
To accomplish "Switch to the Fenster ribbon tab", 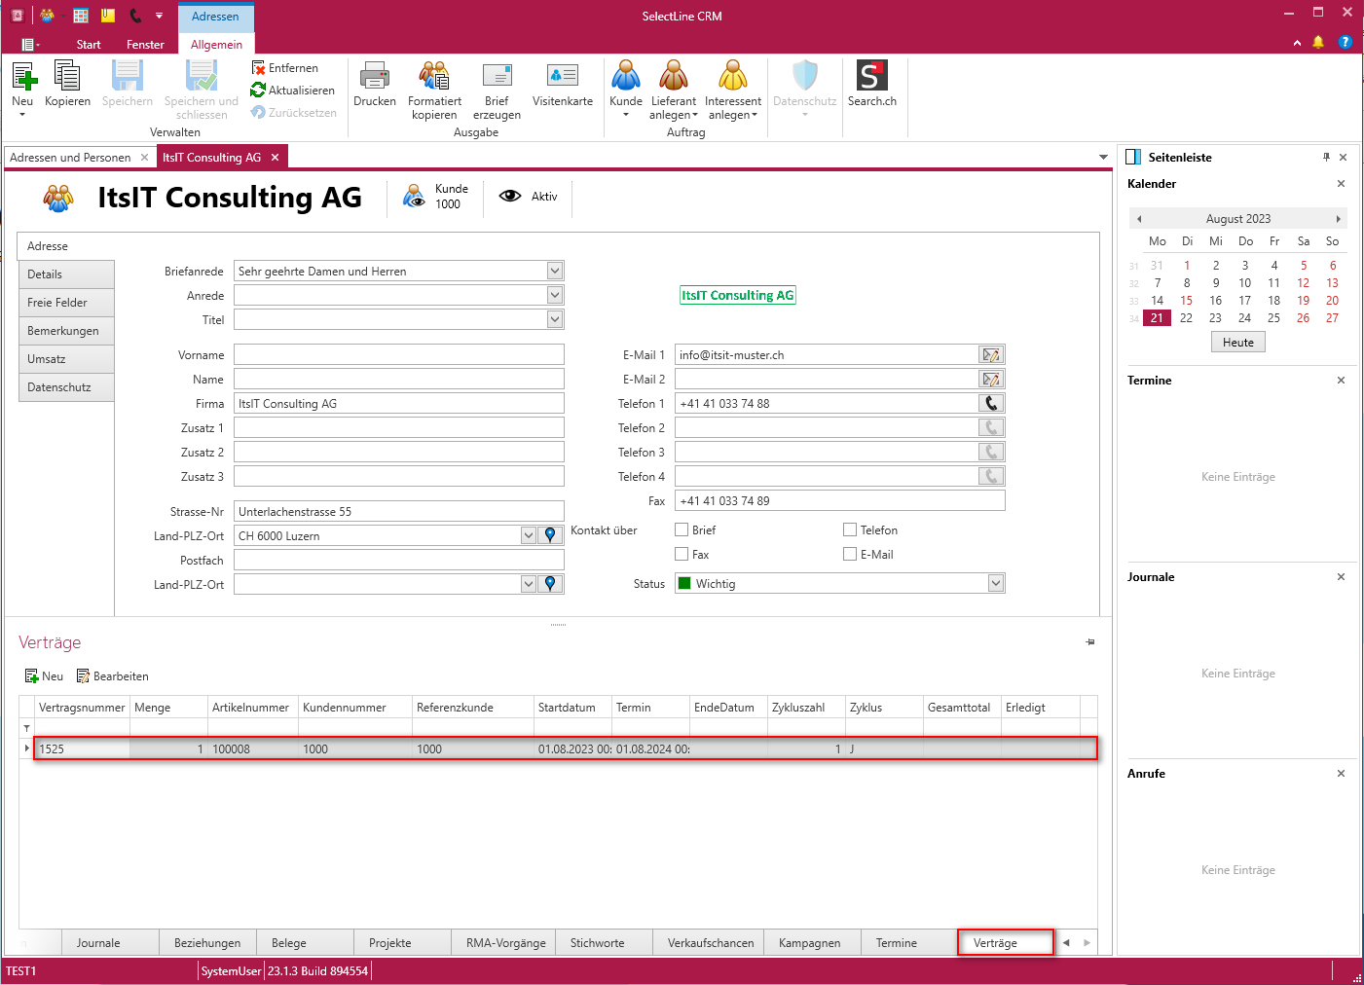I will 145,45.
